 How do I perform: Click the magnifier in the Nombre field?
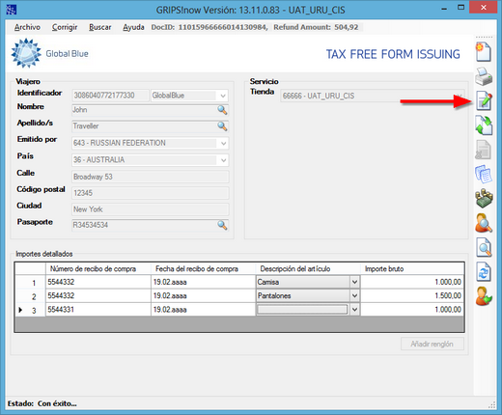pyautogui.click(x=222, y=110)
